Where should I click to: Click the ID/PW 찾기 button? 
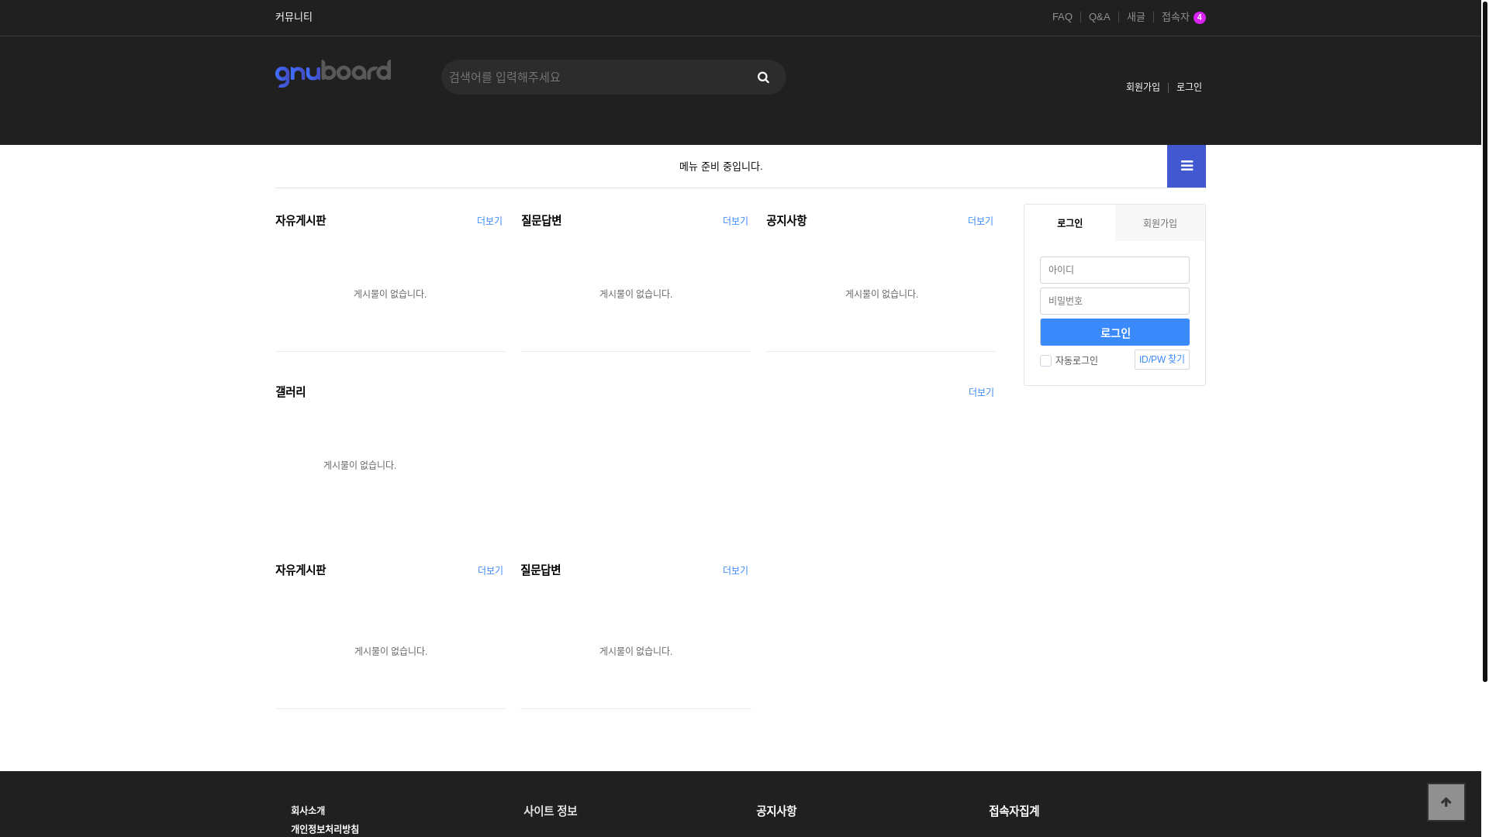tap(1162, 360)
